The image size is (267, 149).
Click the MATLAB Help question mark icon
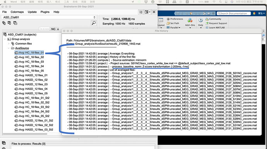click(x=200, y=20)
